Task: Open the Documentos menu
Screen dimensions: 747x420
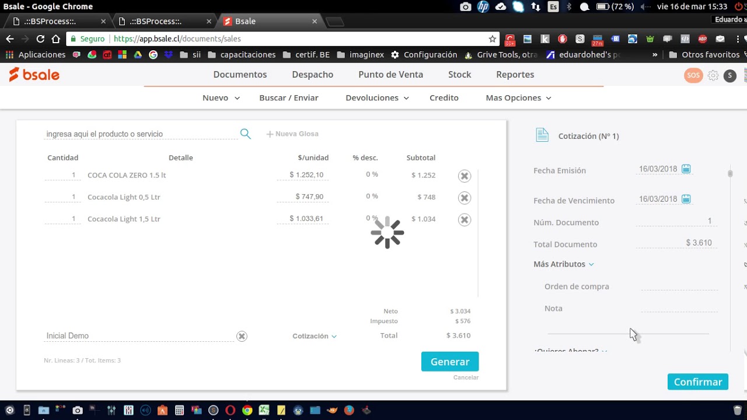Action: pyautogui.click(x=240, y=75)
